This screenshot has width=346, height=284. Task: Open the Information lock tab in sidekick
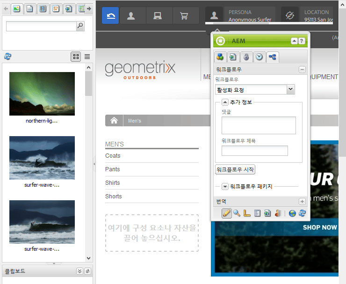click(x=246, y=57)
